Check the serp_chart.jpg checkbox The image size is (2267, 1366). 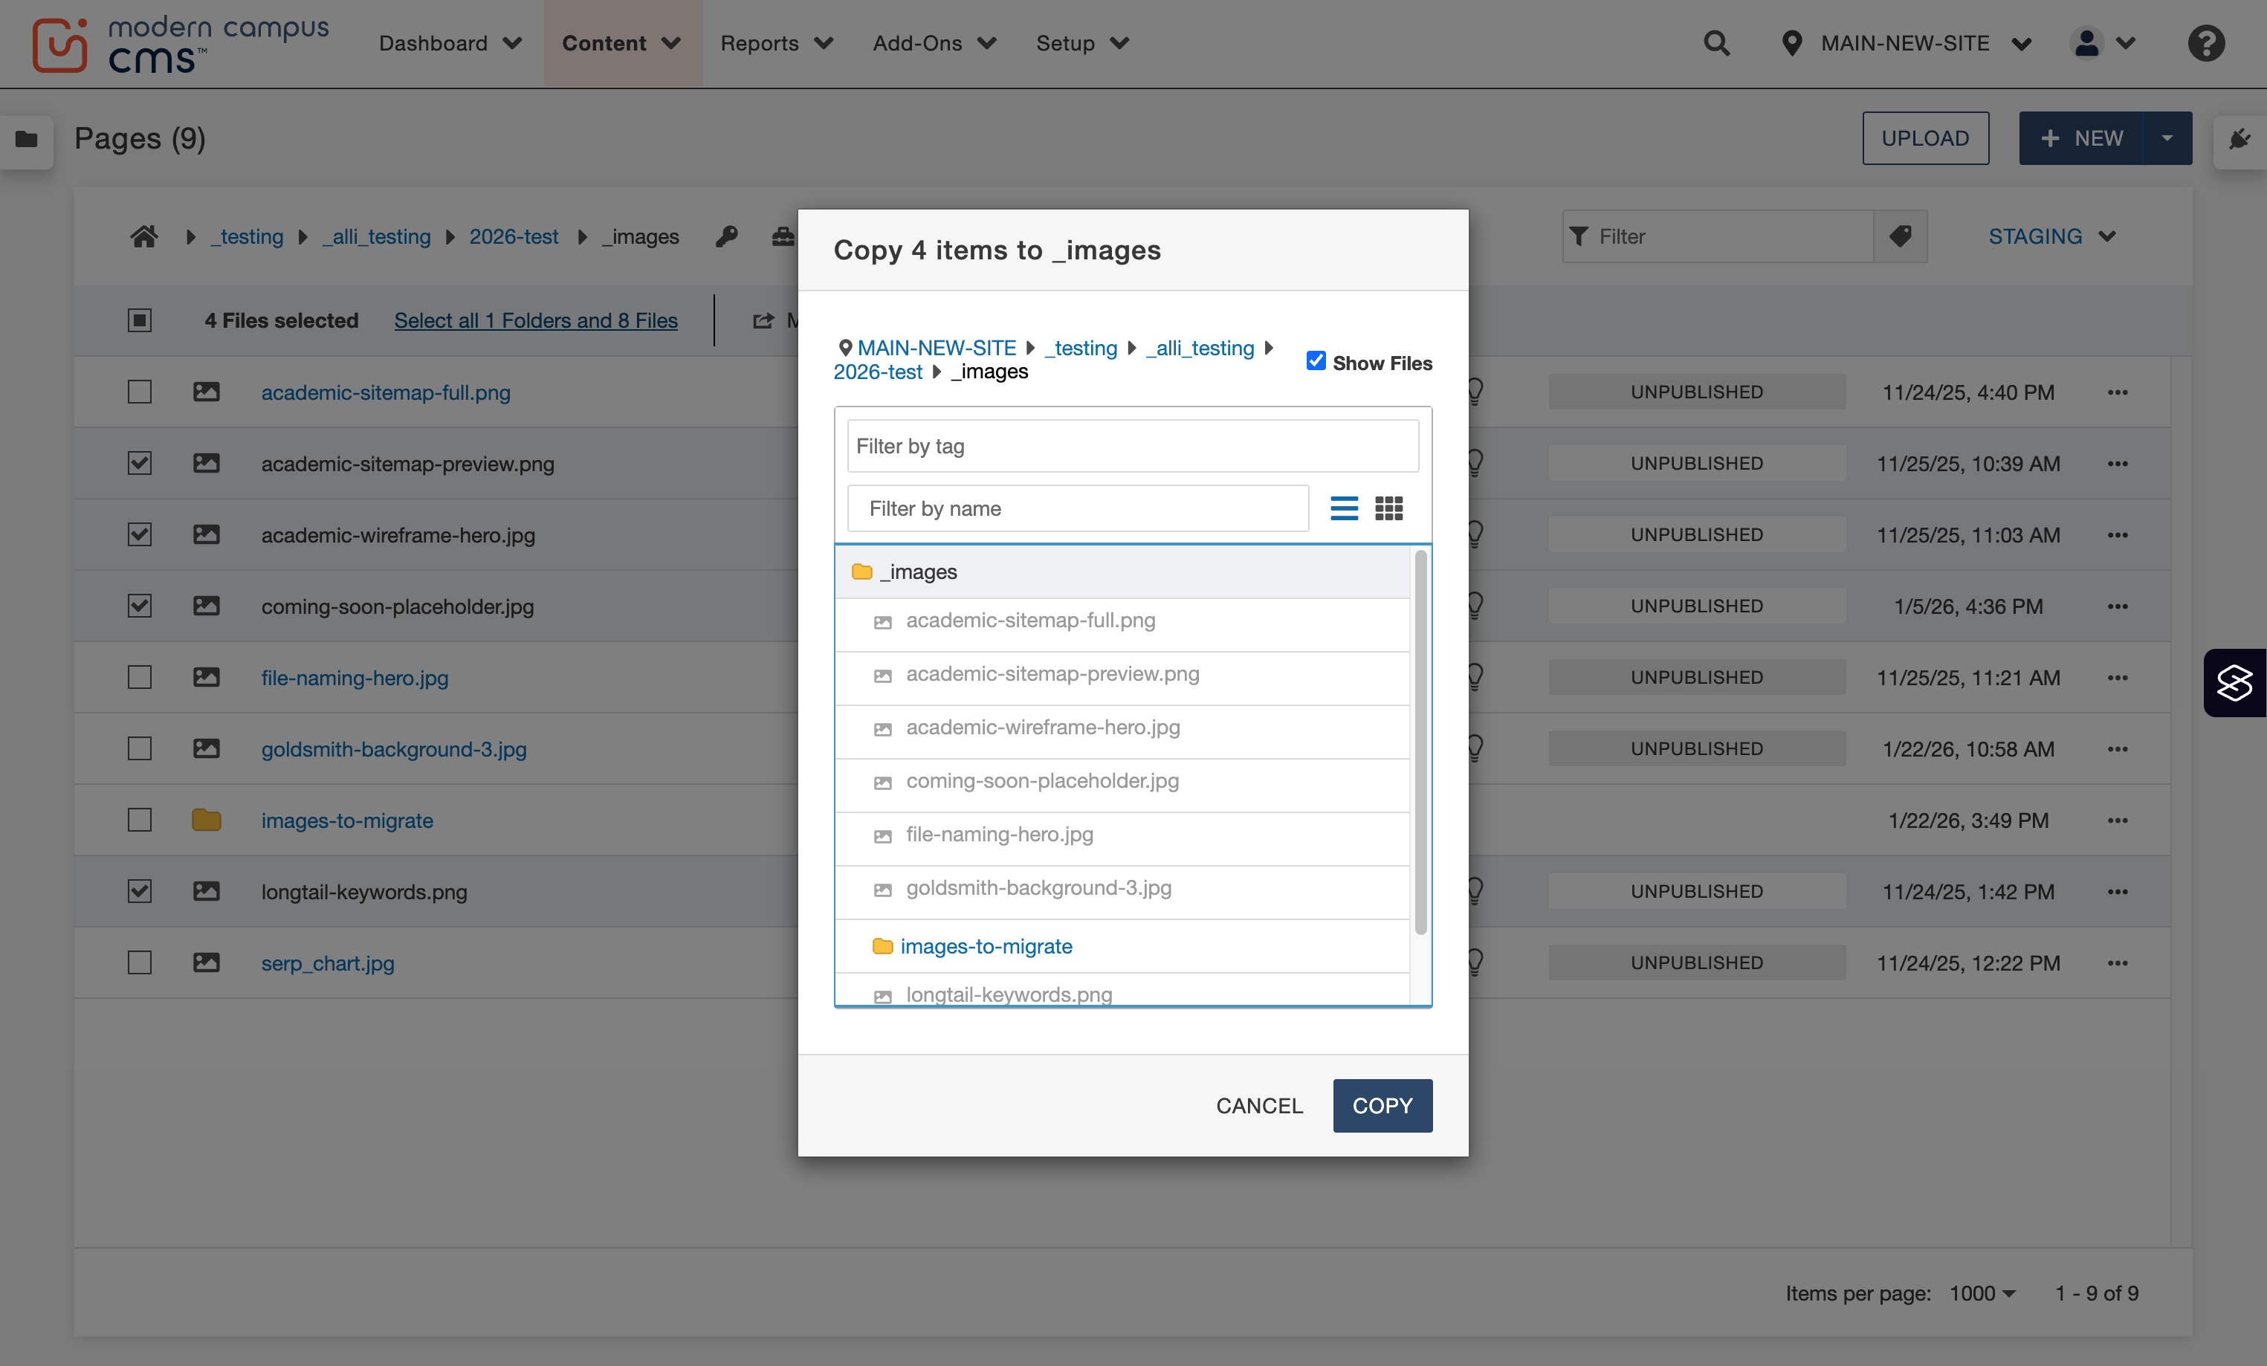point(139,963)
